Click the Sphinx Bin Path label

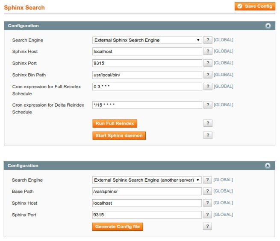29,75
